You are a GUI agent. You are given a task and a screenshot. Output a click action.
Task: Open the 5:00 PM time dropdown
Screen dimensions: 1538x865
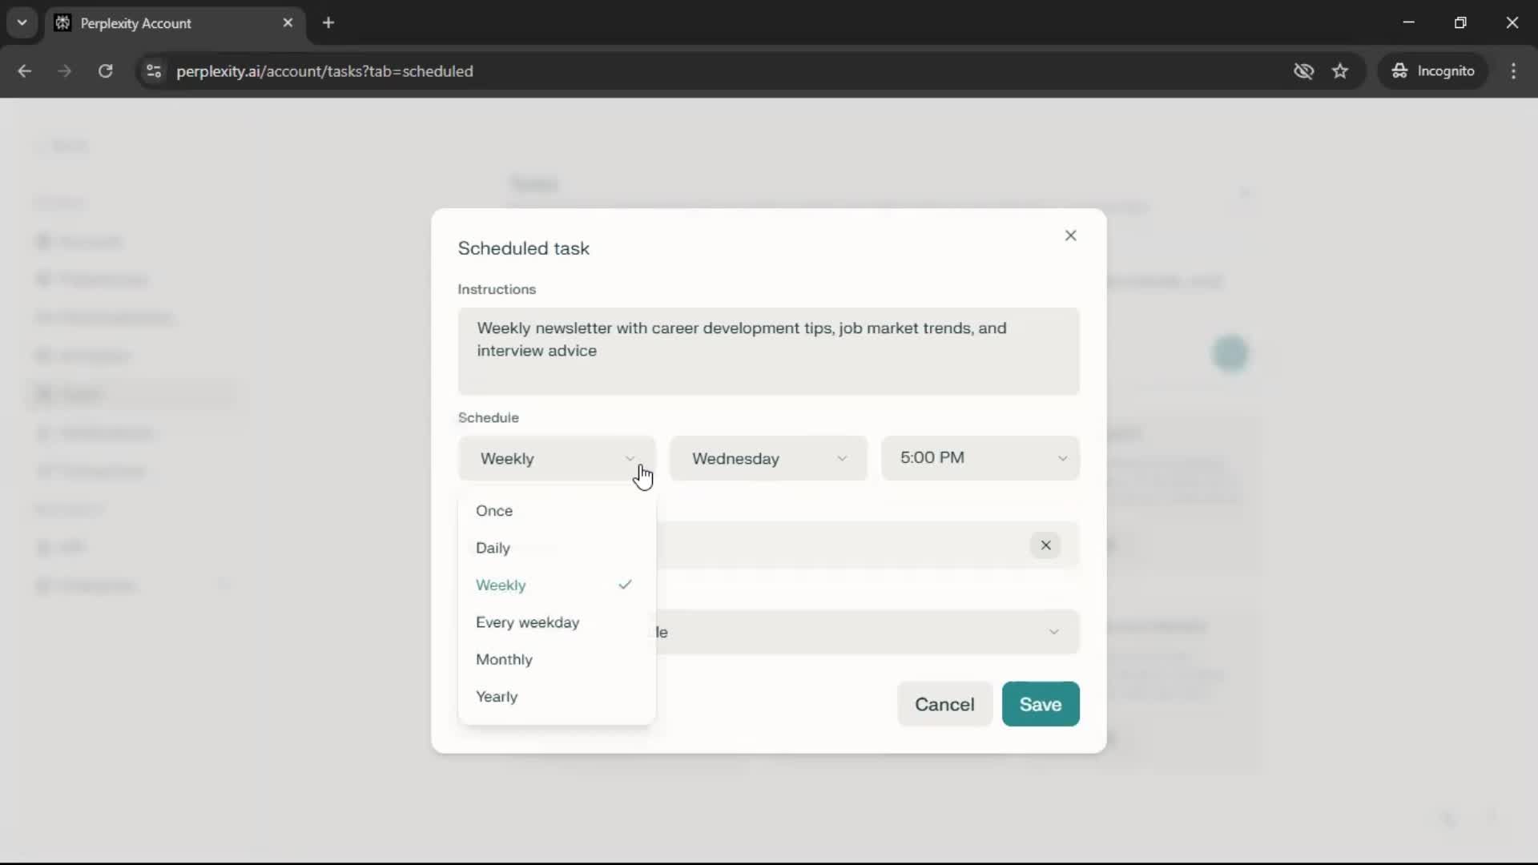(980, 458)
